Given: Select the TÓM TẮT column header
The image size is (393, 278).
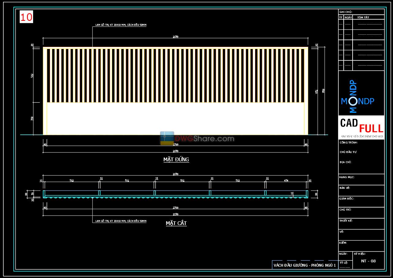Looking at the screenshot, I should pos(363,17).
